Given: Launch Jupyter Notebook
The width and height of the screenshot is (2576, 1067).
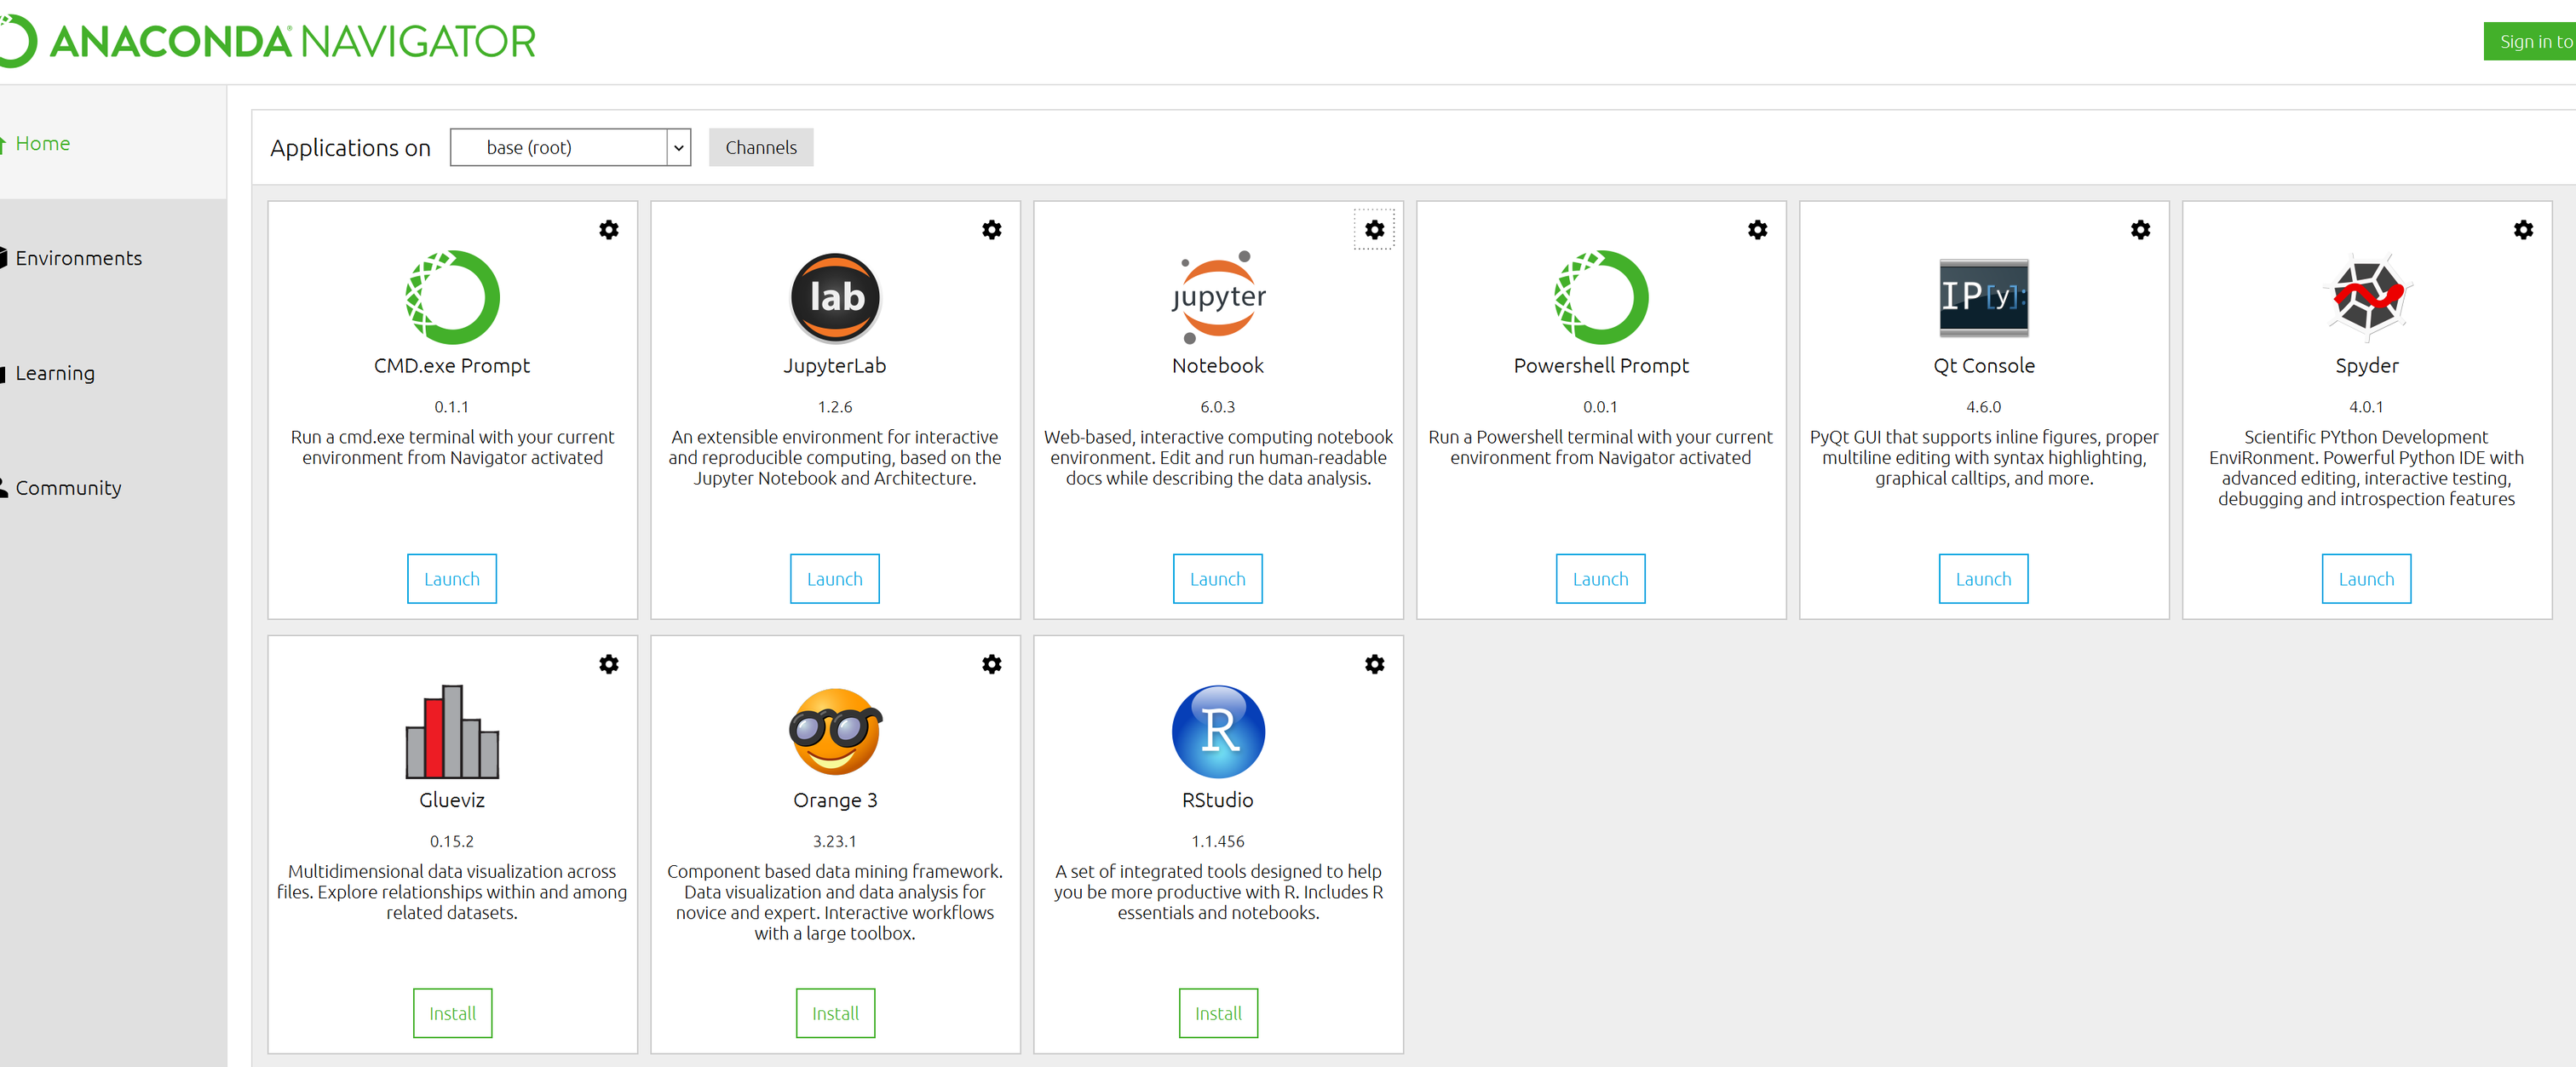Looking at the screenshot, I should [x=1217, y=579].
